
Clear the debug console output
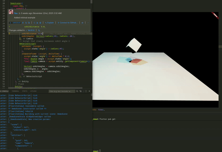click(x=81, y=91)
